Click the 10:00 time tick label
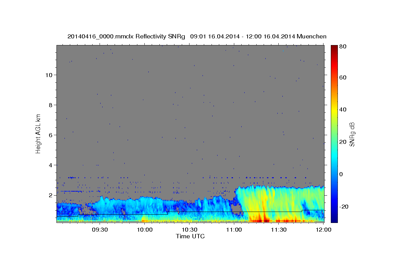 point(145,230)
